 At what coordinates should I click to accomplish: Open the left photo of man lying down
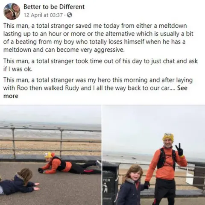50,155
